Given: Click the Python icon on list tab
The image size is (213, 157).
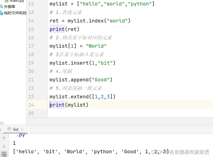Looking at the screenshot, I should pyautogui.click(x=10, y=129).
